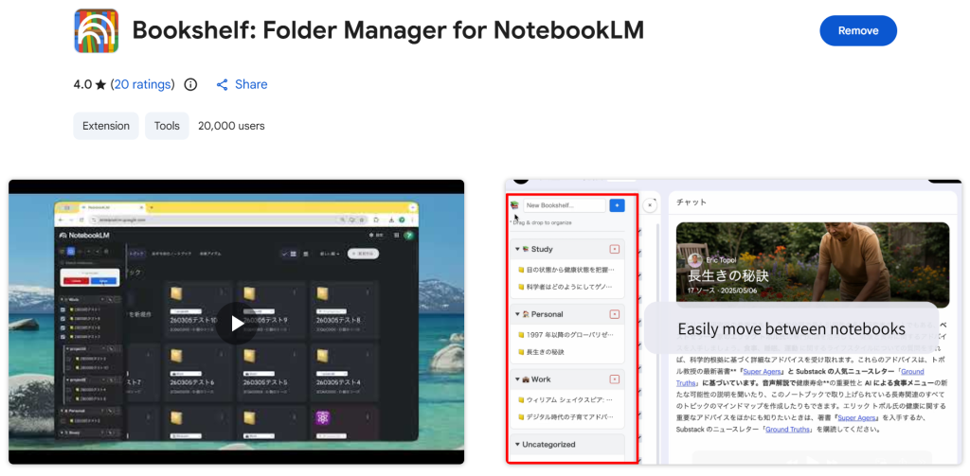The image size is (970, 476).
Task: Expand the Uncategorized section
Action: point(517,444)
